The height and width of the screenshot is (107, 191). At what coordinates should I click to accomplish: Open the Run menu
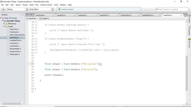click(37, 5)
